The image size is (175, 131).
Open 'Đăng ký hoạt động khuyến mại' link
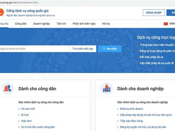tap(157, 51)
